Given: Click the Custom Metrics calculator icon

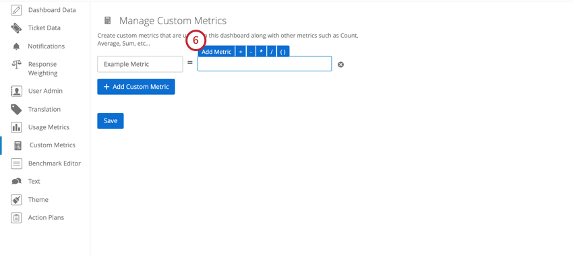Looking at the screenshot, I should pyautogui.click(x=18, y=145).
